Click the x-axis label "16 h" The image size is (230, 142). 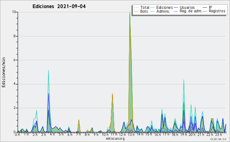coord(158,134)
